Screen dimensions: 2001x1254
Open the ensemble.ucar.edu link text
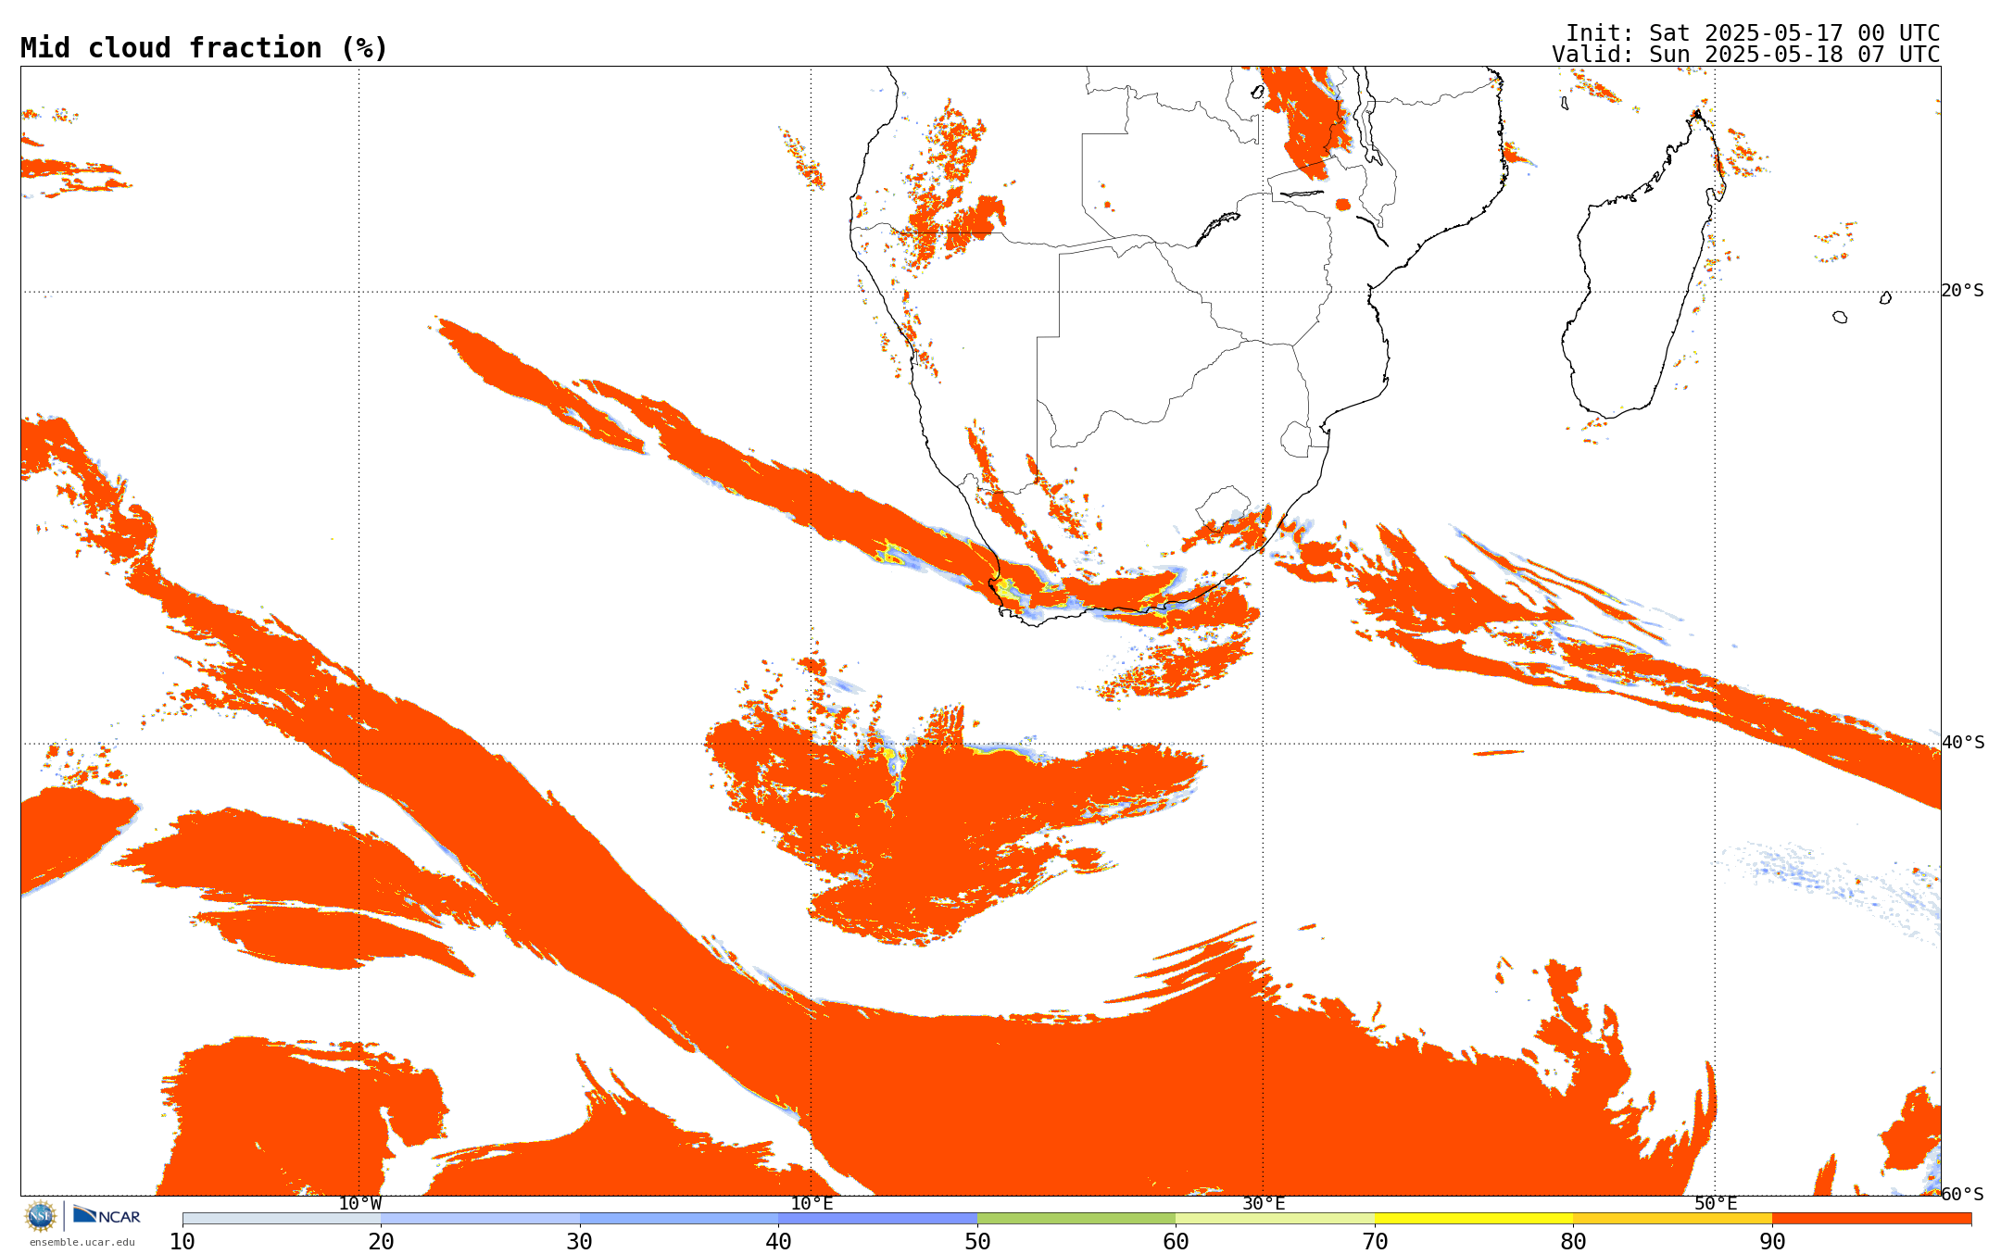pyautogui.click(x=82, y=1243)
